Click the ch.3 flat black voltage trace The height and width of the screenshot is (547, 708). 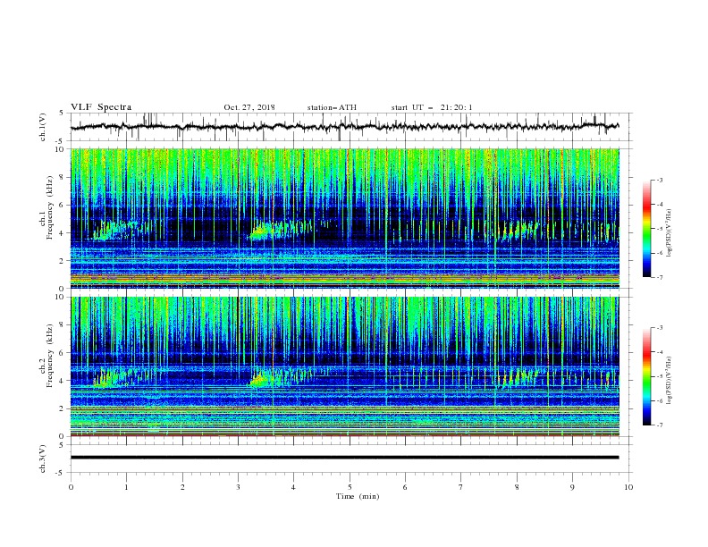click(344, 458)
